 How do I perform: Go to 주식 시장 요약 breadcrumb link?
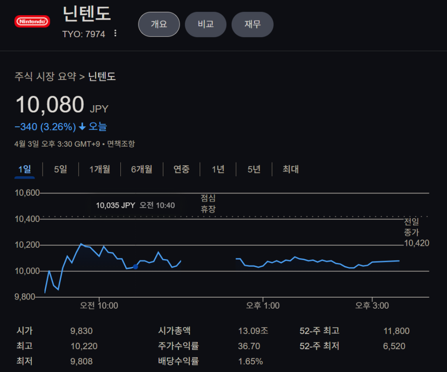point(45,76)
